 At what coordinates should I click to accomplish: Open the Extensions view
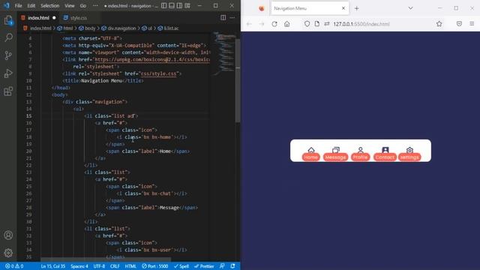click(x=8, y=91)
